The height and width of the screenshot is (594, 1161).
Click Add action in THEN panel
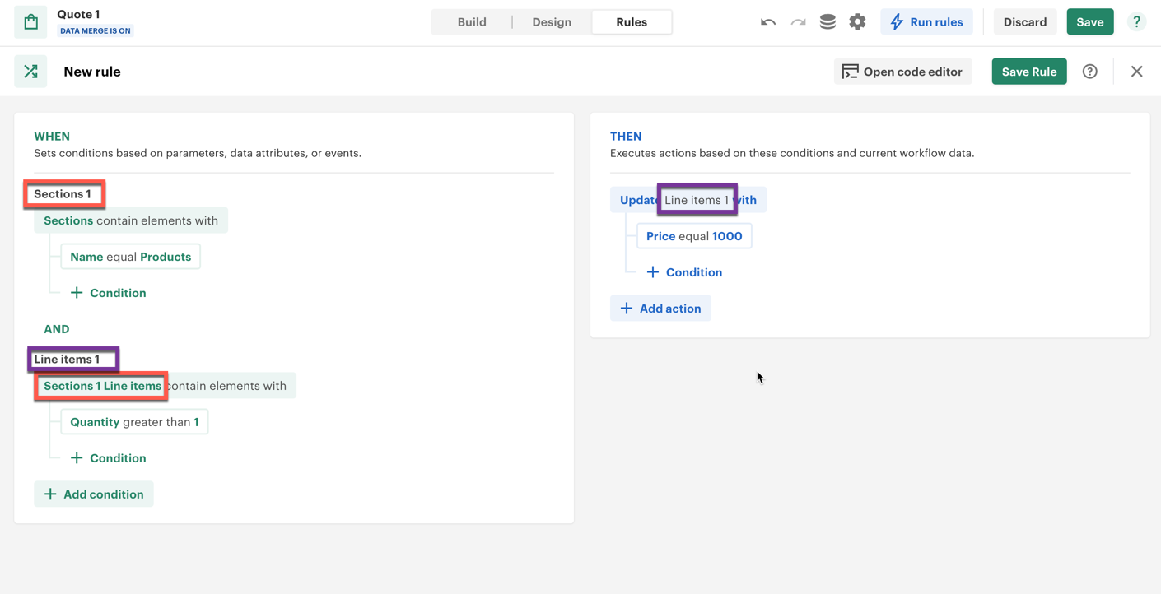pos(660,309)
